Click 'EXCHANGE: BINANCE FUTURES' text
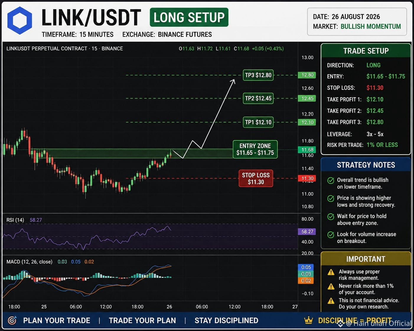The width and height of the screenshot is (414, 331). click(x=167, y=35)
